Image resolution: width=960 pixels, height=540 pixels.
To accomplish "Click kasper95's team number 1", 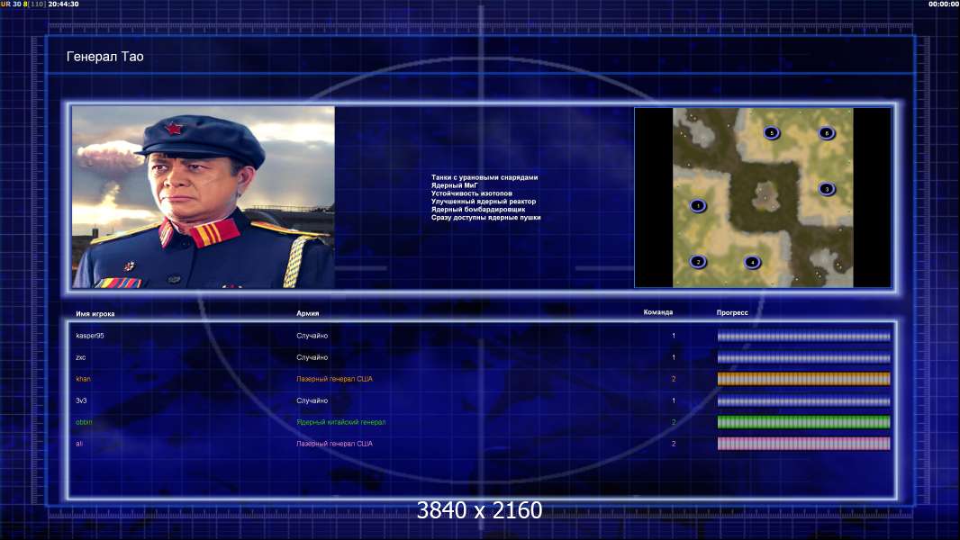I will point(674,336).
